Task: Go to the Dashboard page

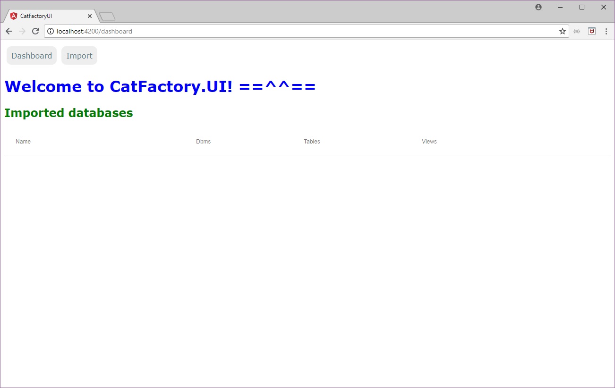Action: click(x=32, y=56)
